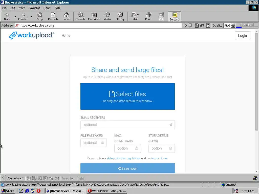Click the workupload logo
This screenshot has width=259, height=194.
[x=32, y=35]
